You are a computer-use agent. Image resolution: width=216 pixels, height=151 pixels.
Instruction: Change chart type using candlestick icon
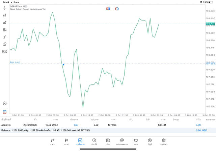4,15
